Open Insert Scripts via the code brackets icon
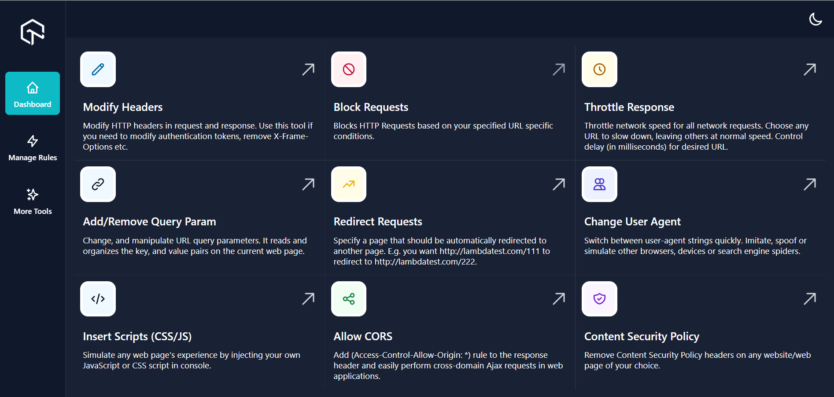834x397 pixels. [97, 299]
